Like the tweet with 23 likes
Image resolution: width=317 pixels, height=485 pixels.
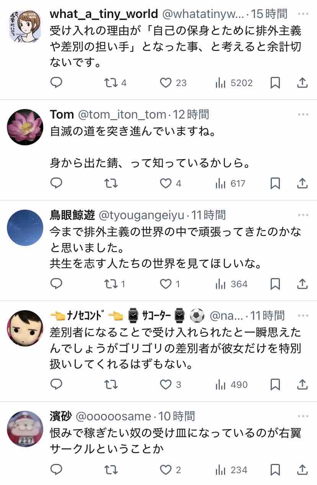pyautogui.click(x=165, y=83)
